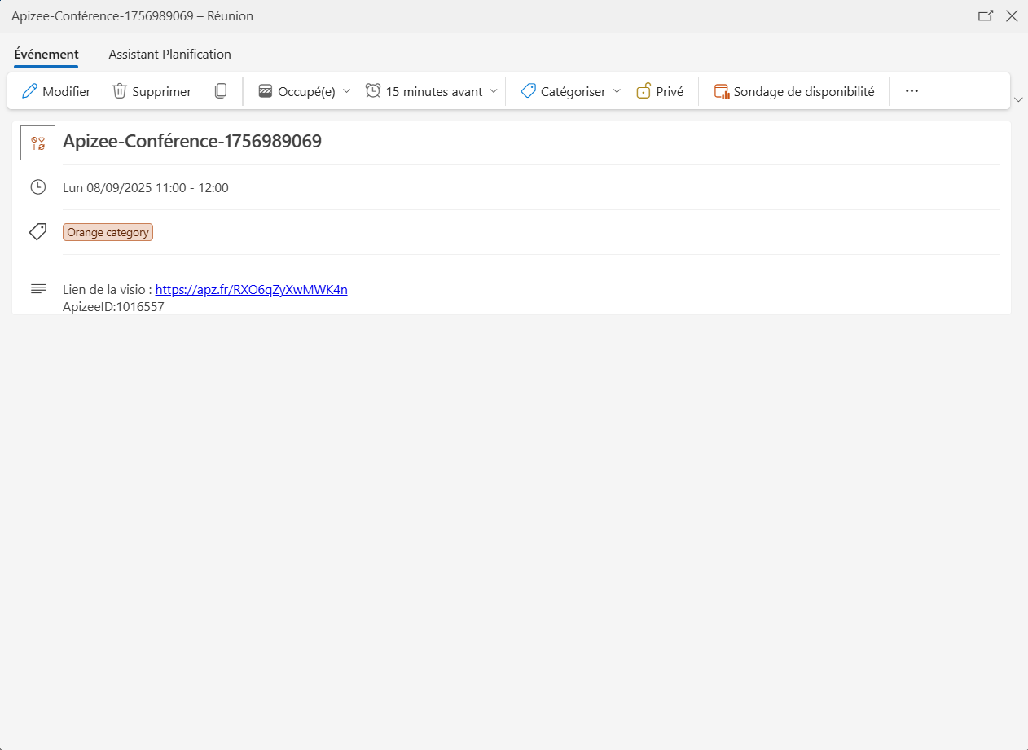The height and width of the screenshot is (750, 1028).
Task: Delete event with Supprimer trash button
Action: 152,91
